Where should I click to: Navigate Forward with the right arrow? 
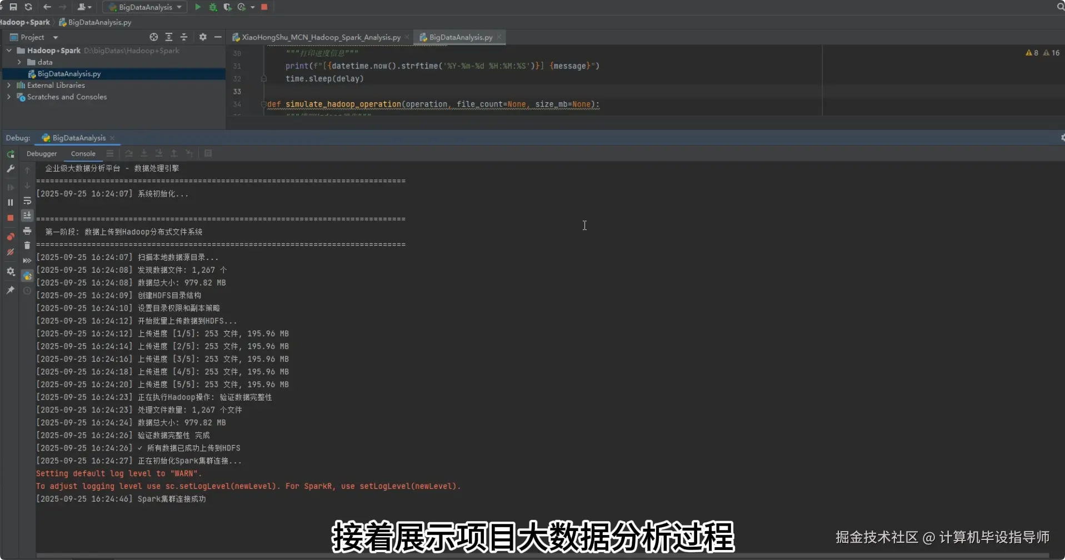(63, 7)
